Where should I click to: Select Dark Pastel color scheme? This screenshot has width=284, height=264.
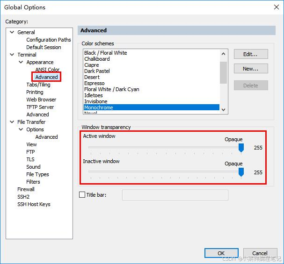(x=152, y=71)
